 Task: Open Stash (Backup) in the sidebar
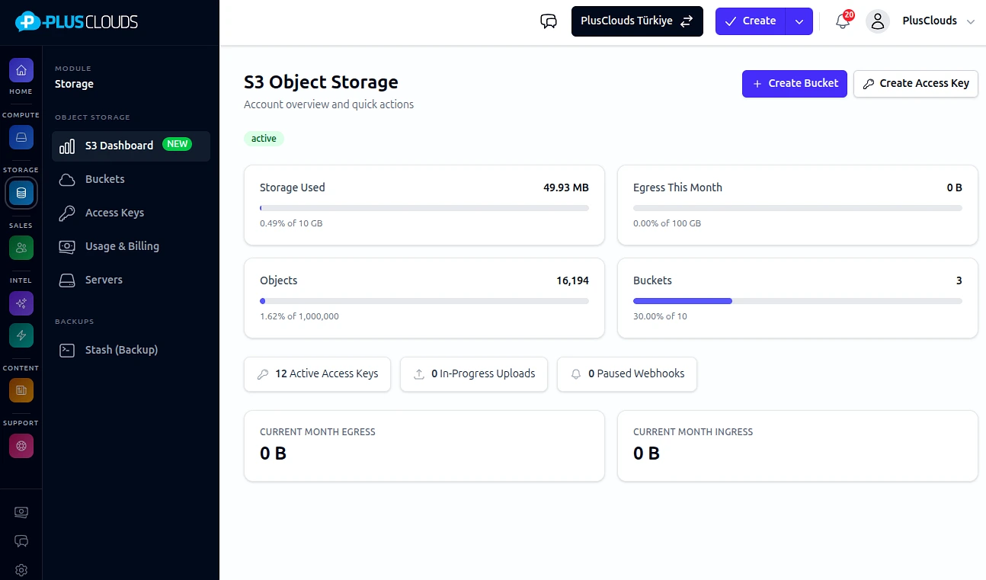point(131,350)
